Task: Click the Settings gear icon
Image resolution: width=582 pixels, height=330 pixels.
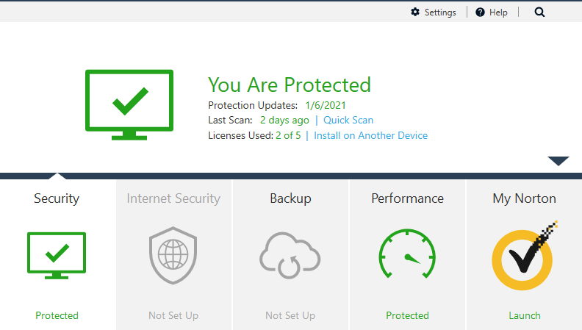Action: (x=415, y=12)
